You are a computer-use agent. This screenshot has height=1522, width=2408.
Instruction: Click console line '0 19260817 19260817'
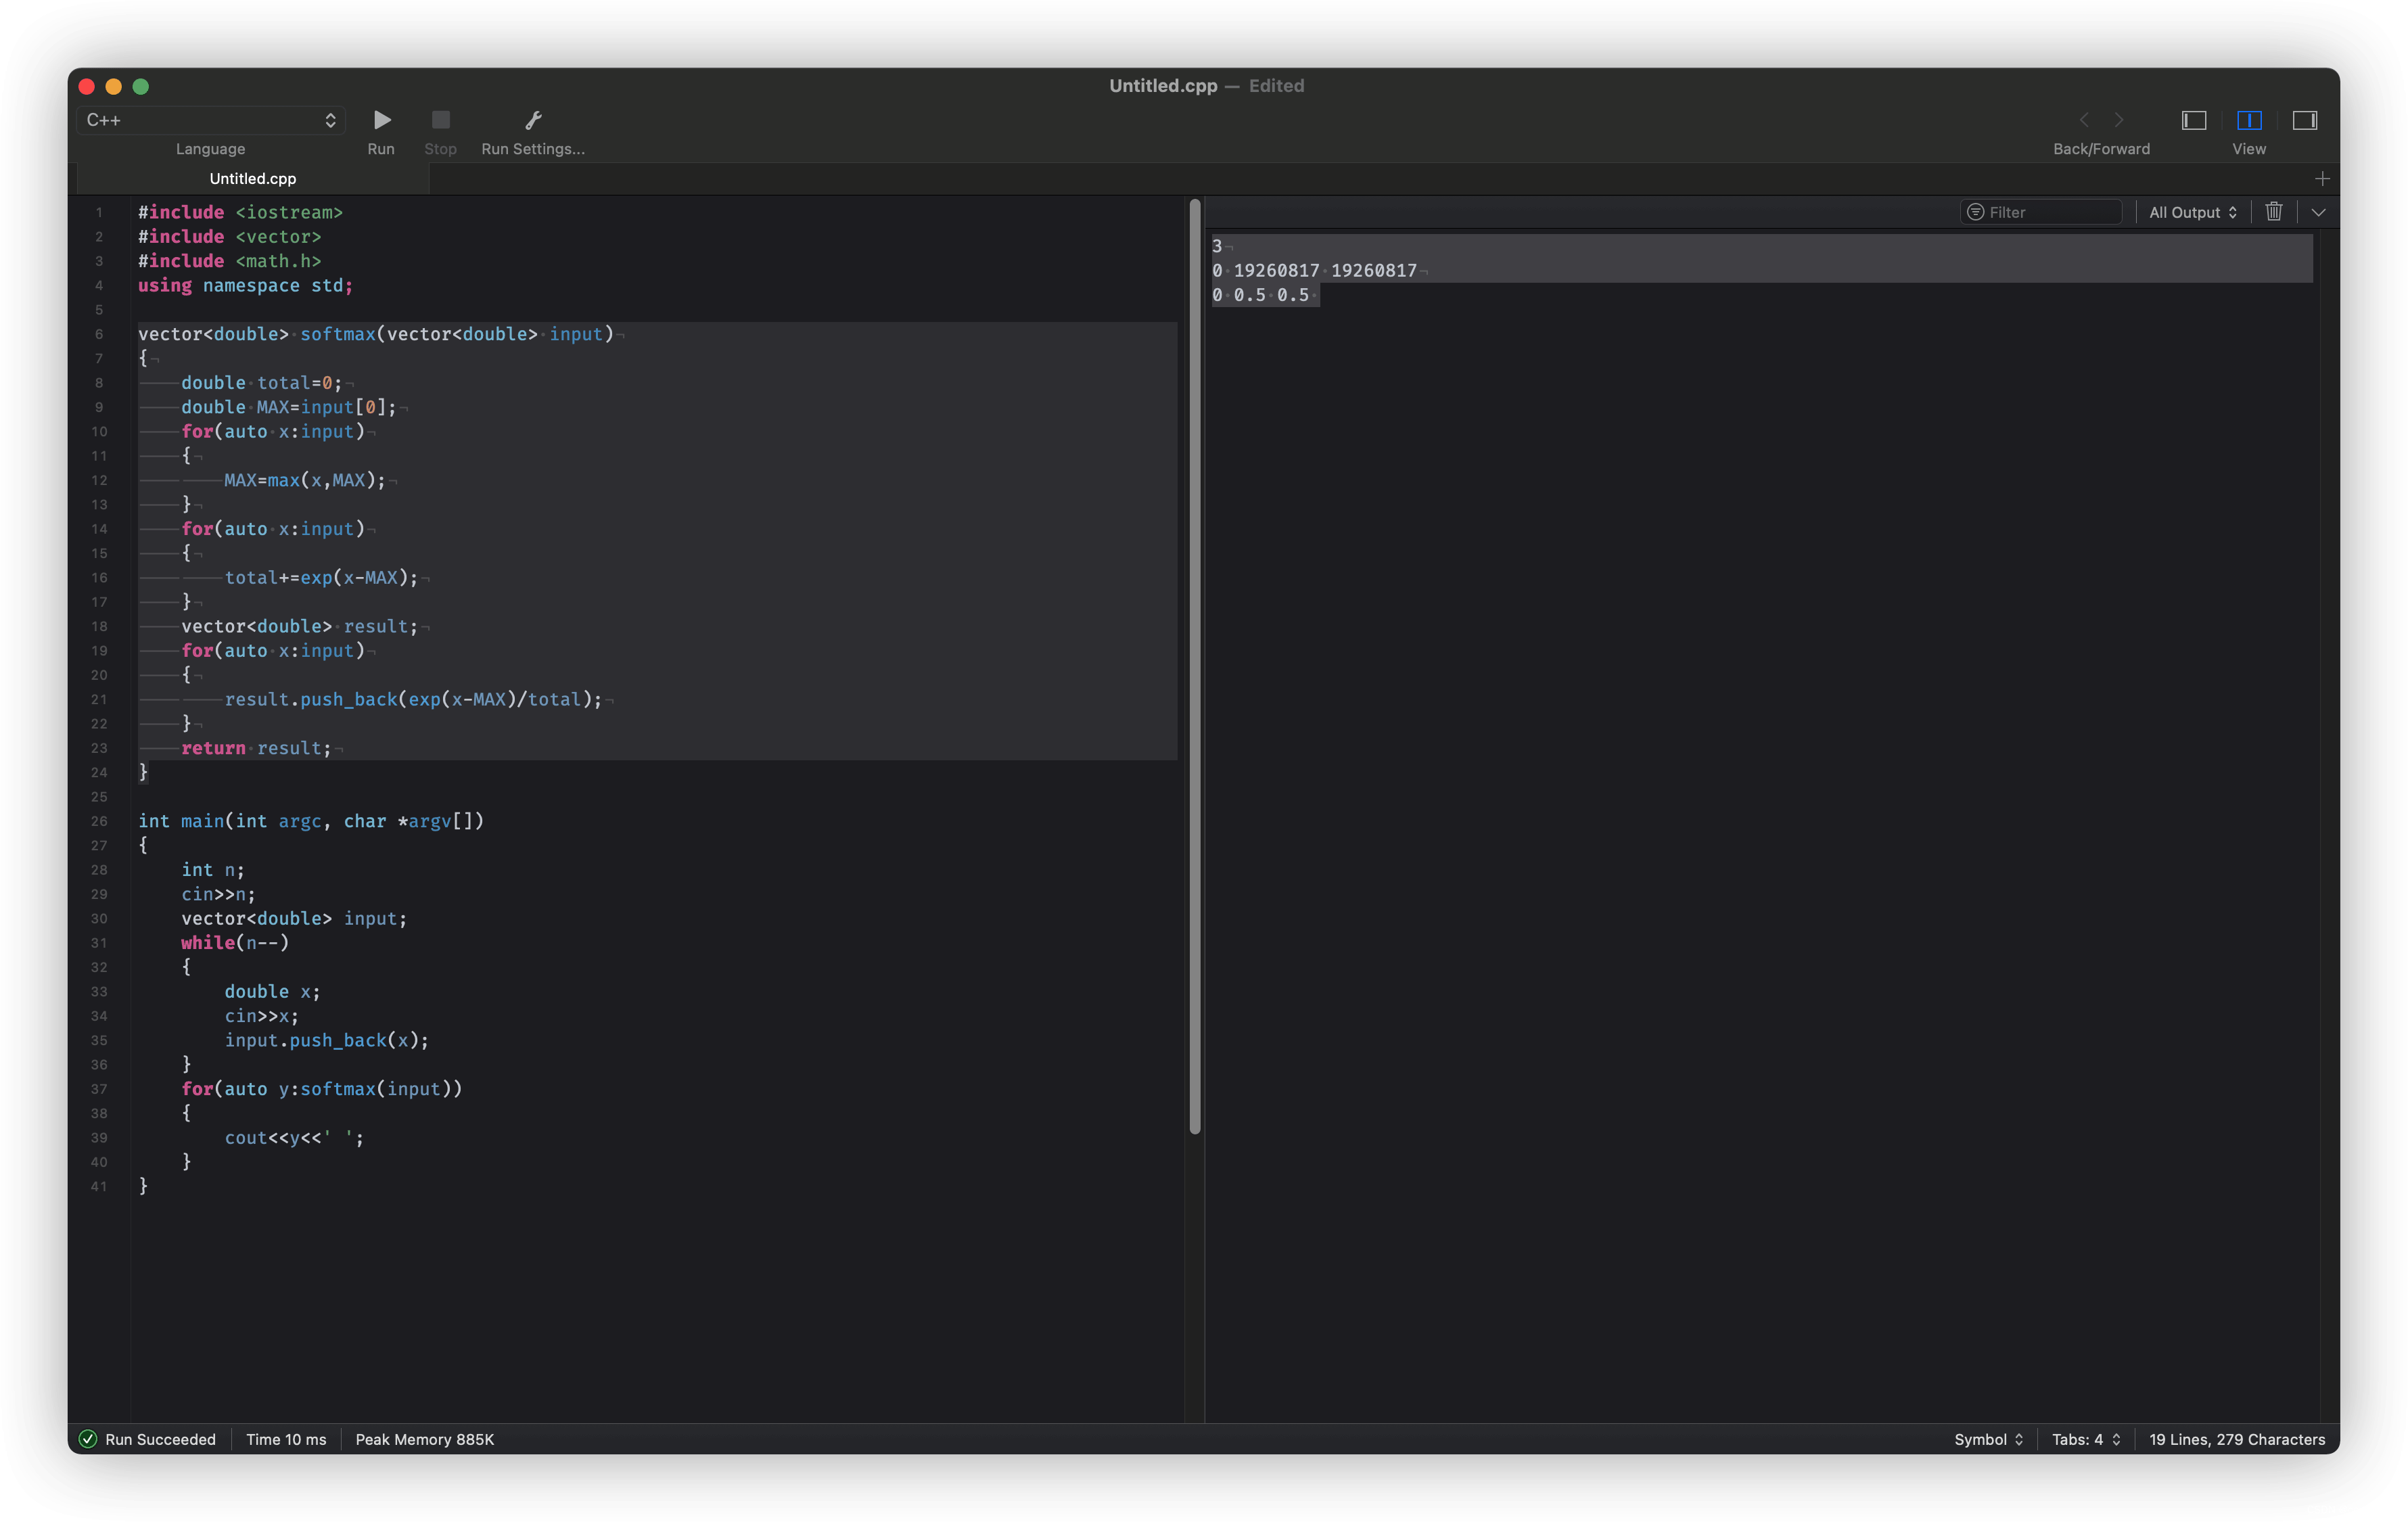[x=1314, y=270]
